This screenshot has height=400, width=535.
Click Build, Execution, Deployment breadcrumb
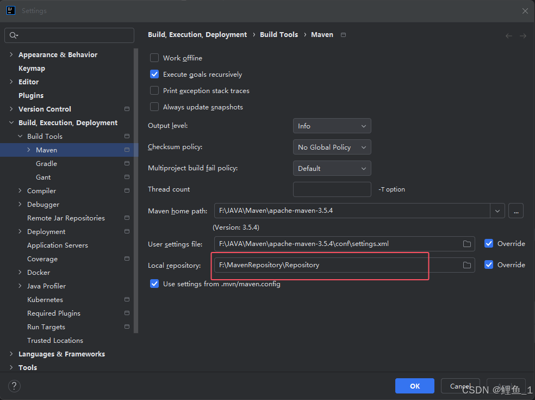click(x=197, y=35)
